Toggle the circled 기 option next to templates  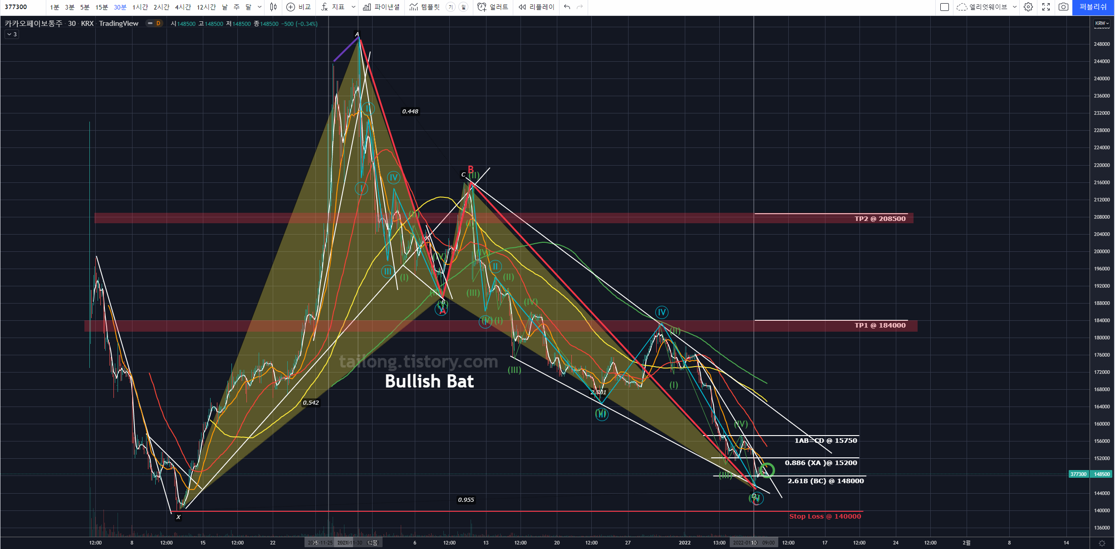point(450,7)
